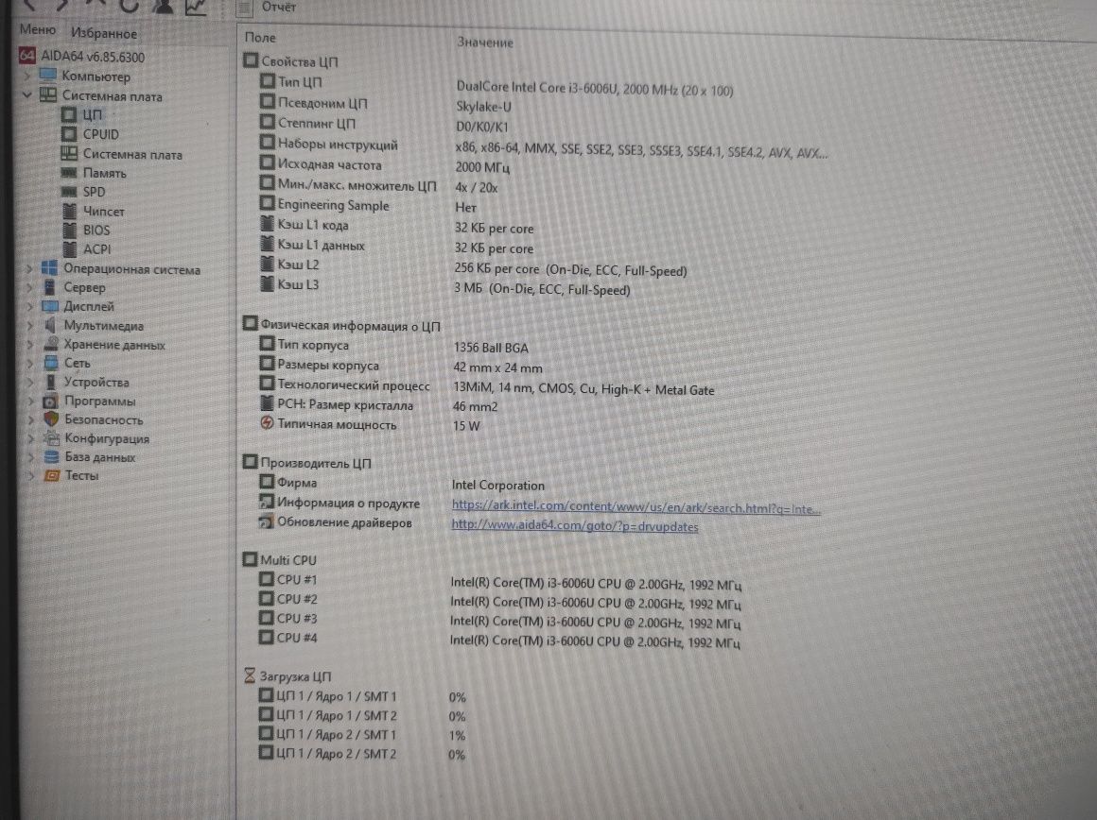Click the user silhouette toolbar icon

click(163, 6)
